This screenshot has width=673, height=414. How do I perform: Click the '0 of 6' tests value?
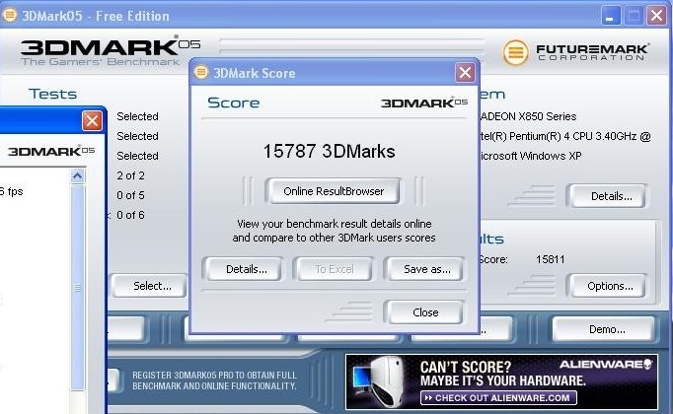pyautogui.click(x=130, y=215)
